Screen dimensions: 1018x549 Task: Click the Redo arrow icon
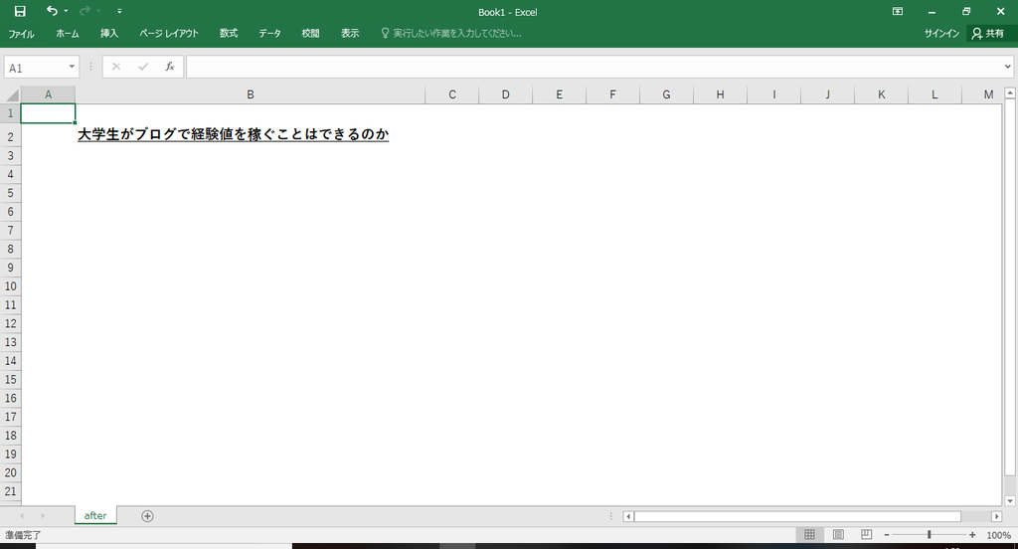[x=85, y=11]
